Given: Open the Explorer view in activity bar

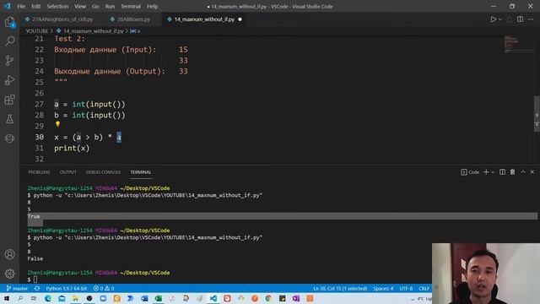Looking at the screenshot, I should [x=9, y=22].
